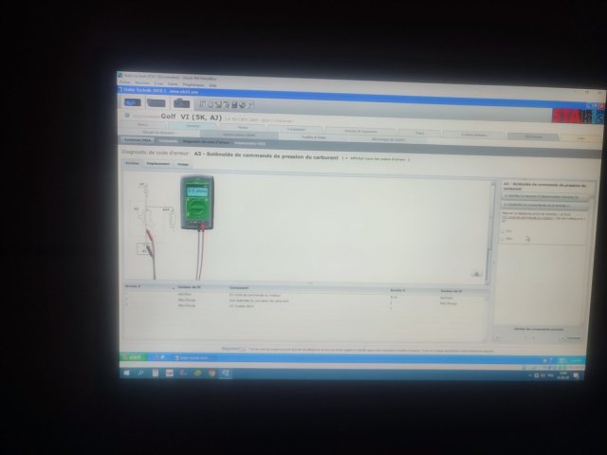
Task: Click the car icon in the toolbar
Action: pyautogui.click(x=156, y=102)
